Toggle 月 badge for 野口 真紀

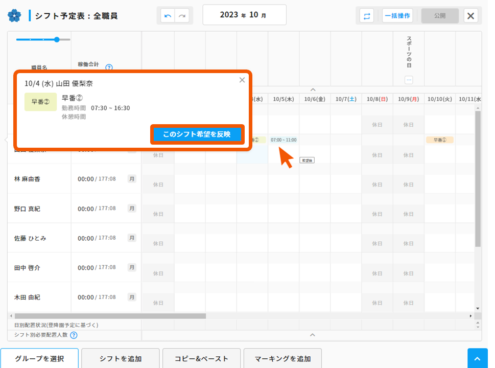tap(132, 209)
